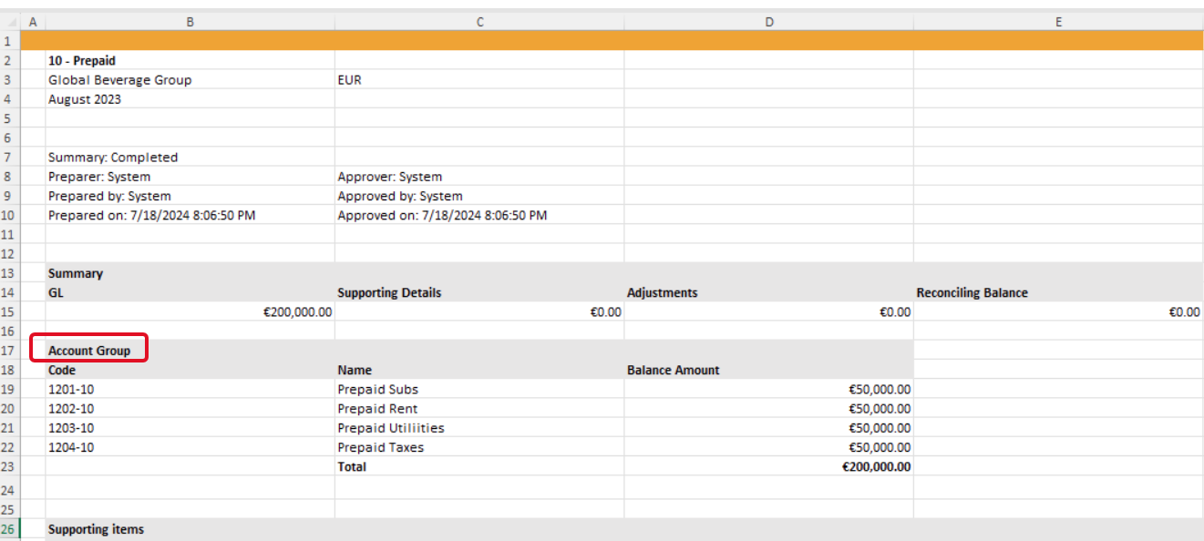
Task: Select the Supporting items cell
Action: click(x=190, y=529)
